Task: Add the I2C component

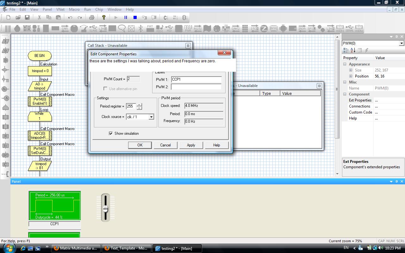Action: point(255,28)
